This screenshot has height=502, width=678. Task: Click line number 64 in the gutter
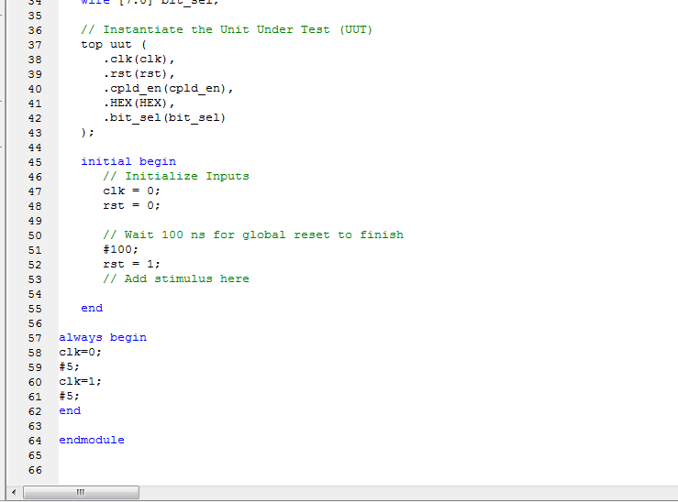[x=35, y=440]
